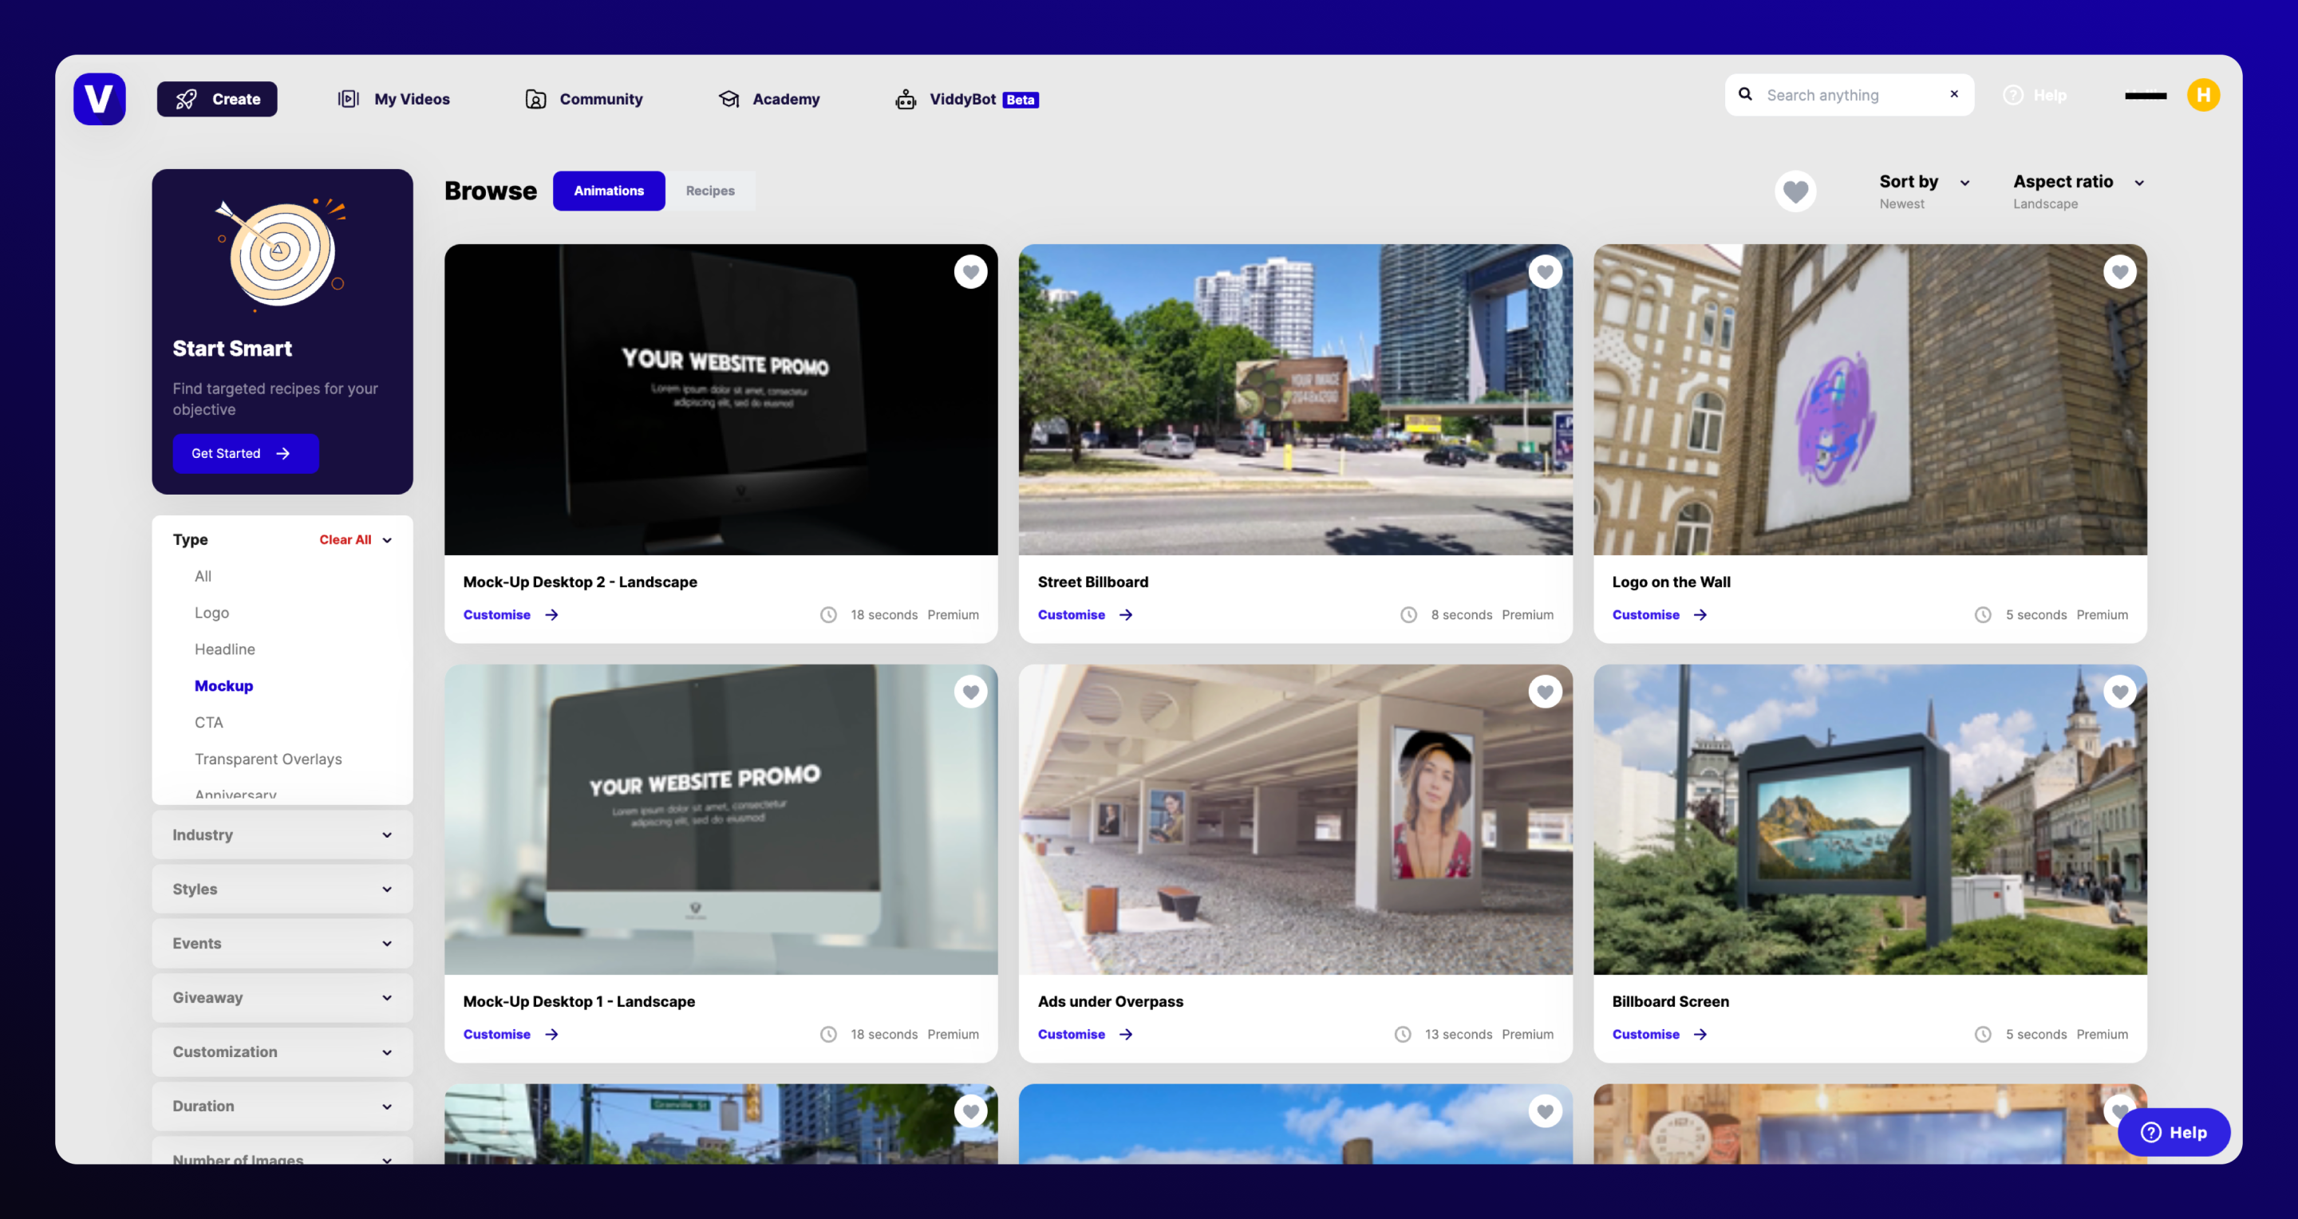This screenshot has height=1219, width=2298.
Task: Open the Street Billboard thumbnail
Action: pyautogui.click(x=1295, y=400)
